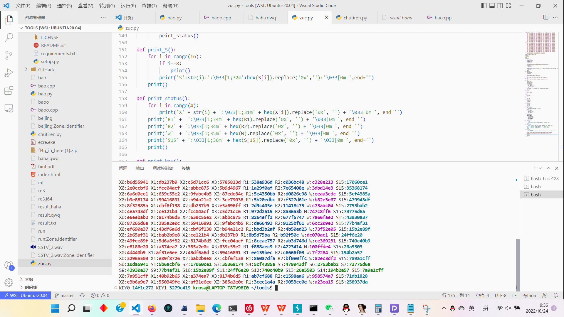Open the 帮助(H) menu
Screen dimensions: 564x317
coord(171,6)
